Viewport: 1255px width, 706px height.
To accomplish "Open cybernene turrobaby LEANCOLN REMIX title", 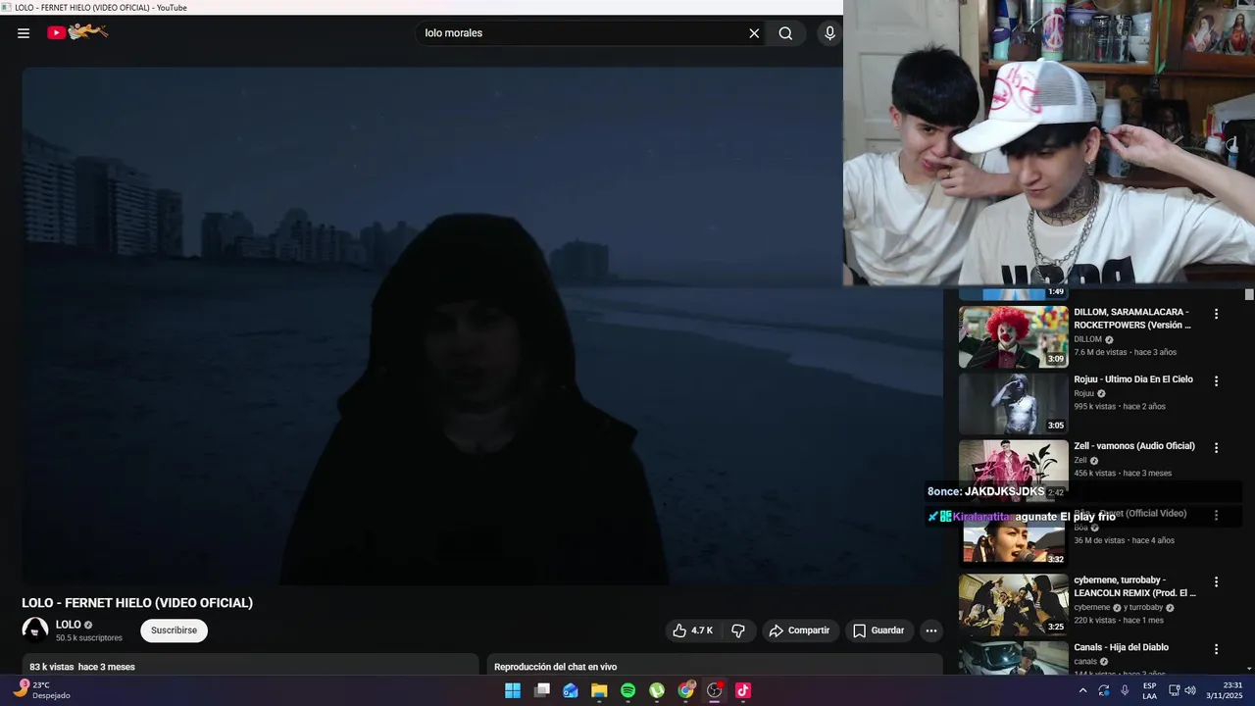I will coord(1134,586).
